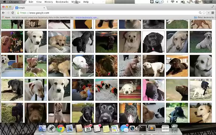Click the green padlock in address bar
This screenshot has height=135, width=216.
(x=18, y=13)
